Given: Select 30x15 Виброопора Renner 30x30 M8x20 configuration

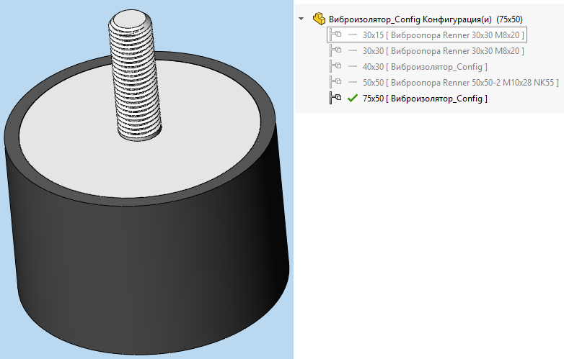Looking at the screenshot, I should [x=444, y=35].
